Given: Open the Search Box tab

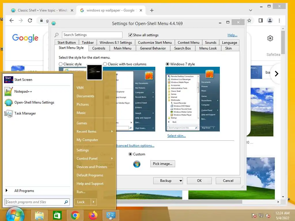Looking at the screenshot, I should pyautogui.click(x=182, y=48).
